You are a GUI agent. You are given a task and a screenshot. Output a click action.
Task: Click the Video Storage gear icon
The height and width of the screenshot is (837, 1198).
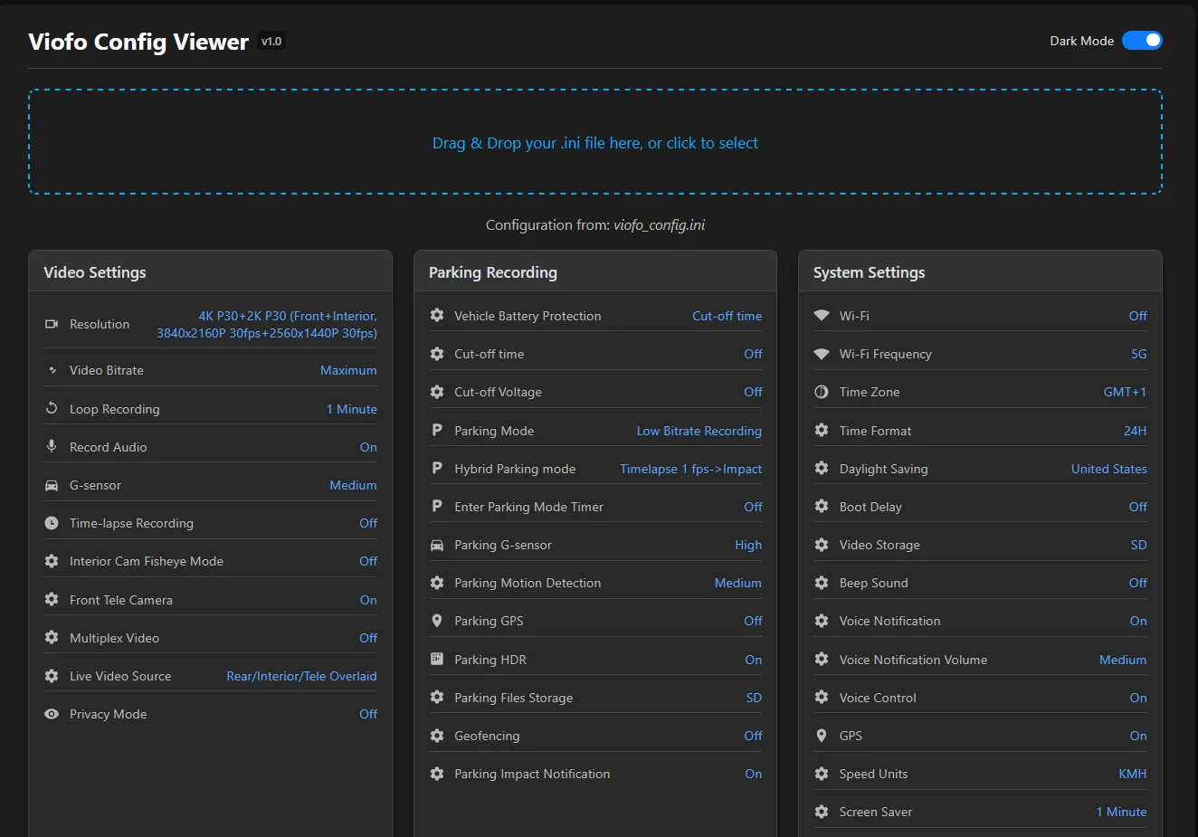(x=822, y=545)
